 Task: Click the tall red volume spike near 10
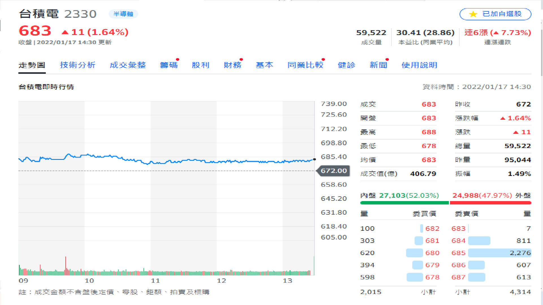[x=66, y=265]
